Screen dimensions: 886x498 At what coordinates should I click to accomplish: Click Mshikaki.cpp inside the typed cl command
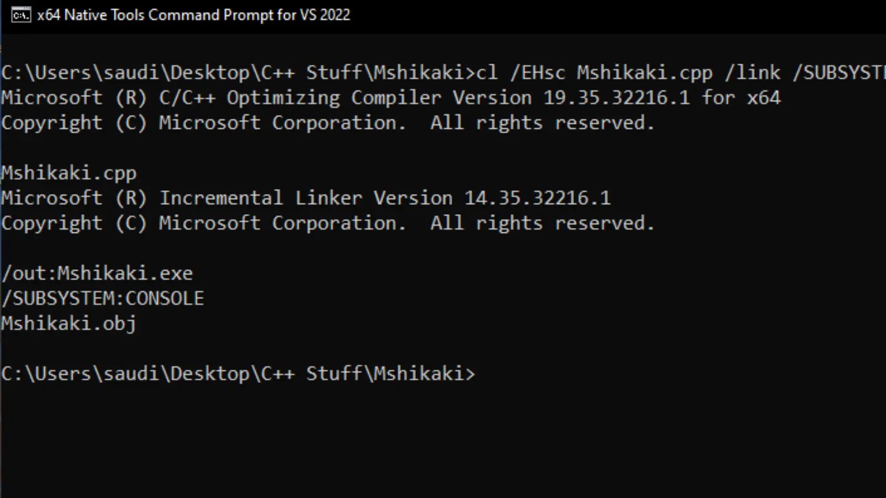[x=645, y=73]
